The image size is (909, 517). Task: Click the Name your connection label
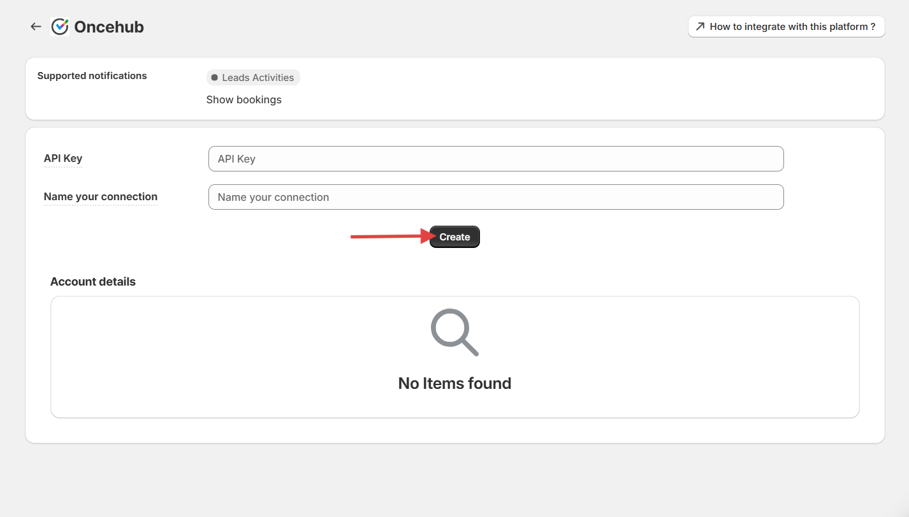click(100, 197)
